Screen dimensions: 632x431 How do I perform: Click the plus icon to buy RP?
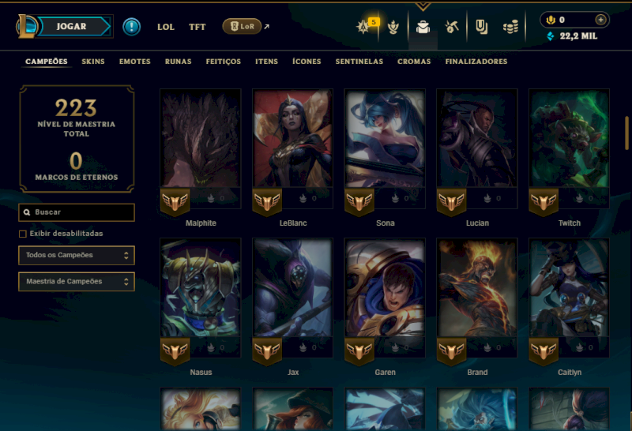[x=600, y=20]
